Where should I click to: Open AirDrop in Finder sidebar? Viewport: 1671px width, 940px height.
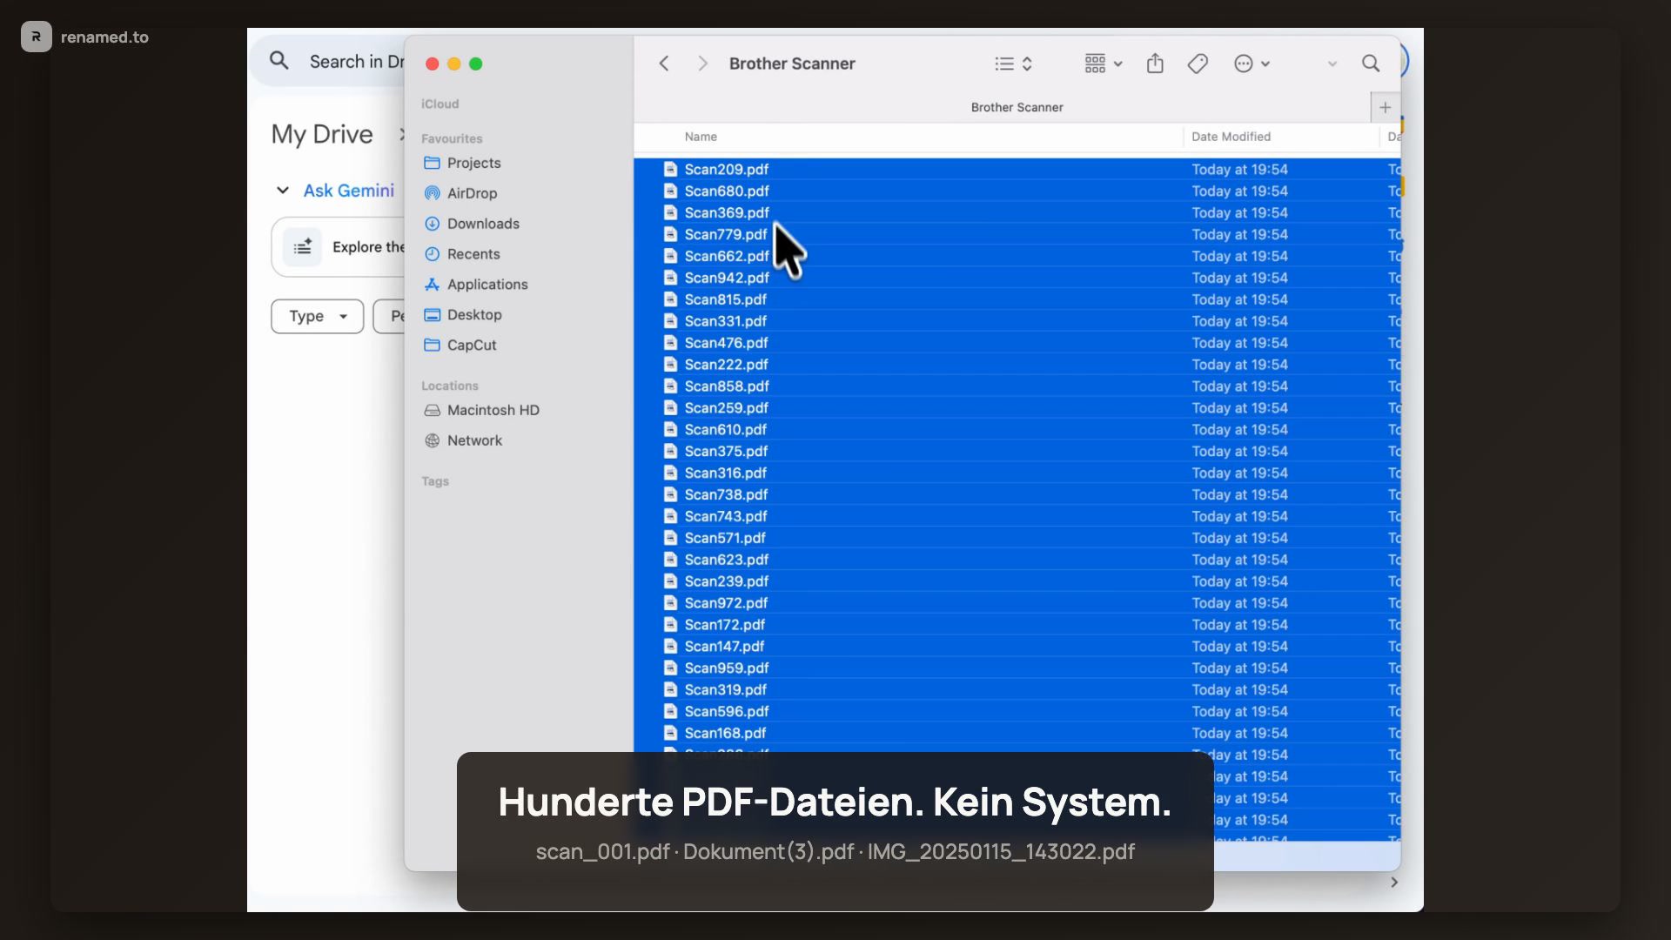[460, 193]
